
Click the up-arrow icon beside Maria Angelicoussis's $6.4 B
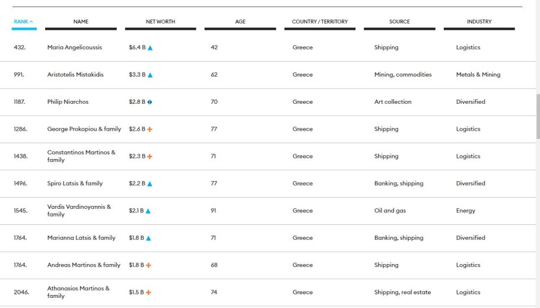(150, 48)
